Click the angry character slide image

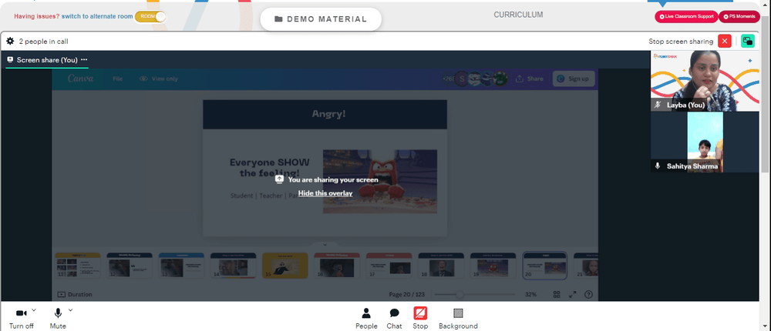[380, 181]
